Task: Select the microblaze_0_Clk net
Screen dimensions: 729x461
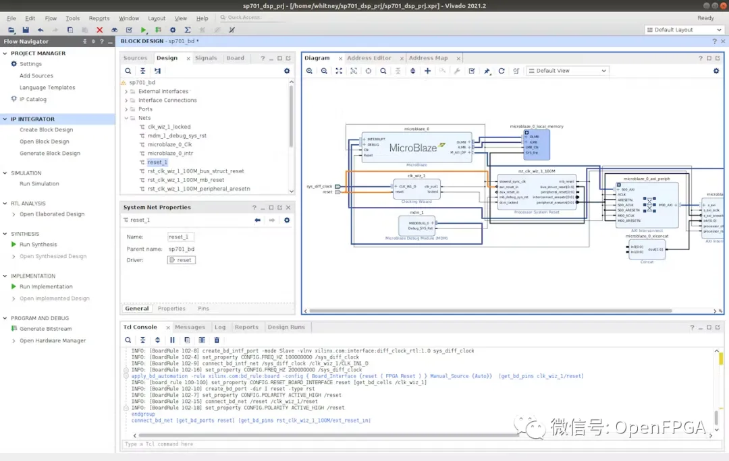Action: (x=169, y=145)
